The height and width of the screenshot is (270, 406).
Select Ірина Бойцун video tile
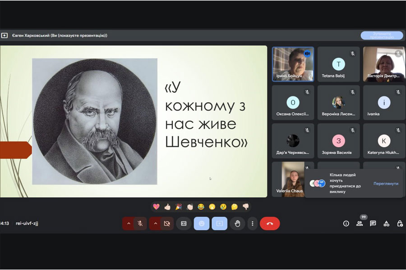(x=293, y=64)
